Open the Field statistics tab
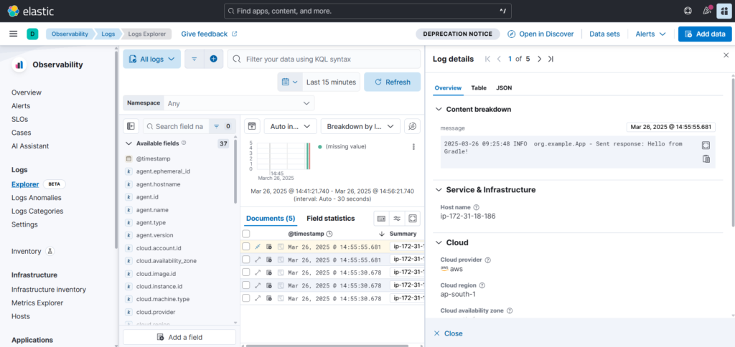The width and height of the screenshot is (735, 347). tap(330, 218)
